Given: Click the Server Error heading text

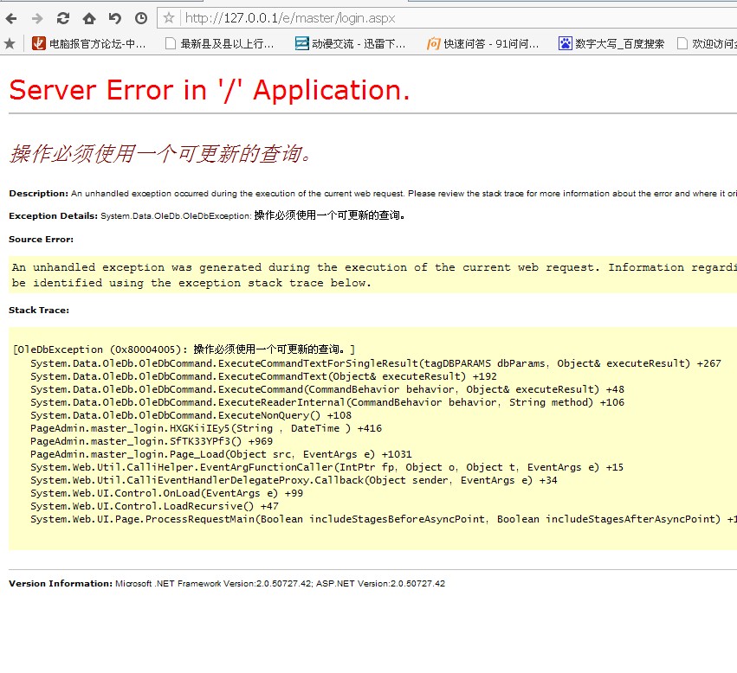Looking at the screenshot, I should 209,90.
